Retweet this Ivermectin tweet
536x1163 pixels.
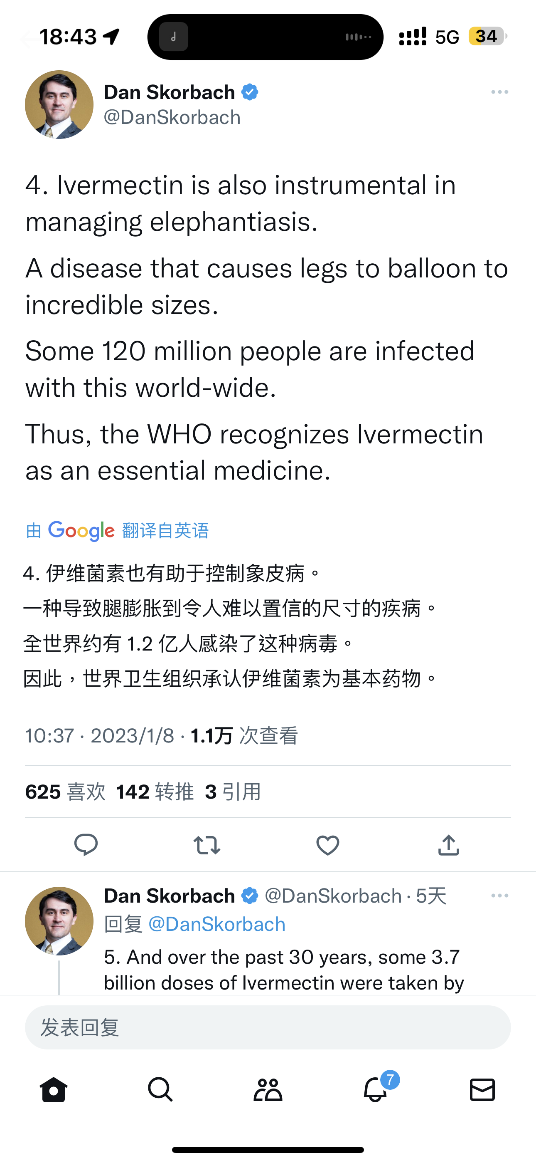tap(207, 845)
